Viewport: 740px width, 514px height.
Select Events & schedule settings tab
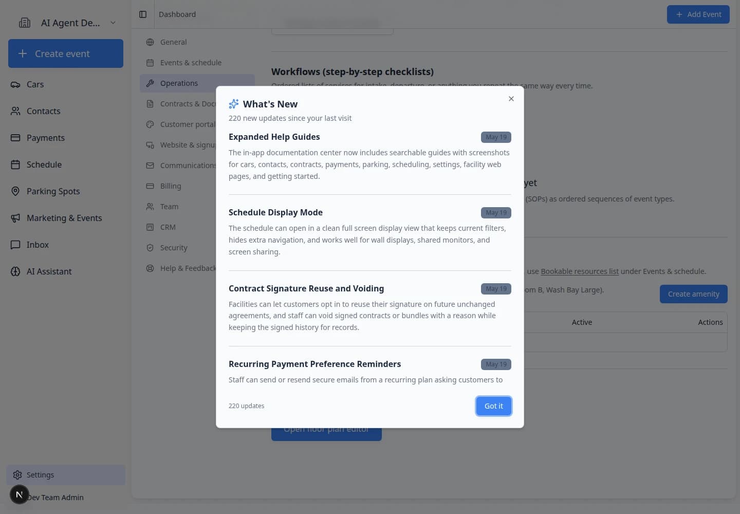click(x=197, y=63)
